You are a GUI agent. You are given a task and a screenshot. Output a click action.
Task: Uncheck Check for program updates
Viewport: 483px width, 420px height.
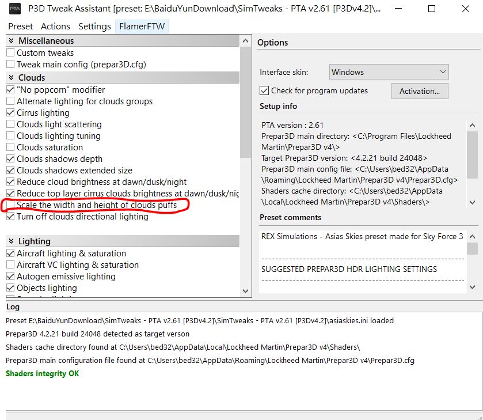(x=264, y=90)
